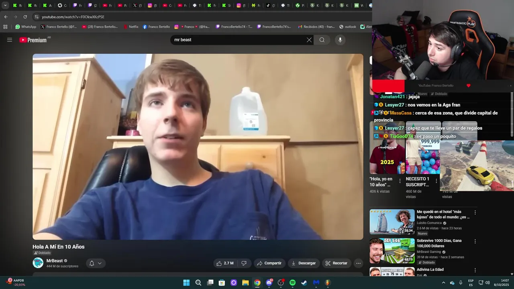Click the heart icon on stream overlay
The width and height of the screenshot is (514, 289).
click(468, 85)
